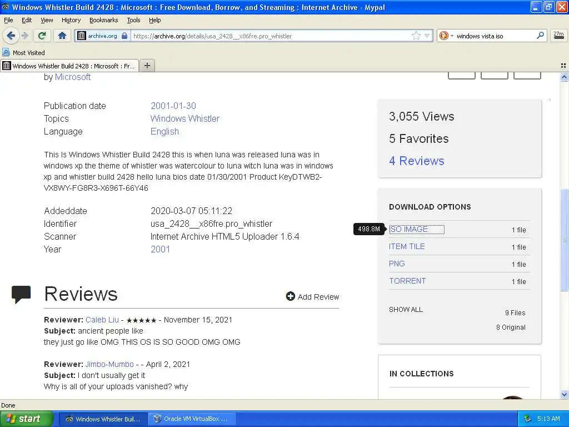Open the Help menu
569x427 pixels.
(x=154, y=21)
